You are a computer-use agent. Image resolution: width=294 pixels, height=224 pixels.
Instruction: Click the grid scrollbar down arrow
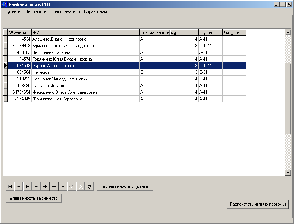click(x=288, y=173)
